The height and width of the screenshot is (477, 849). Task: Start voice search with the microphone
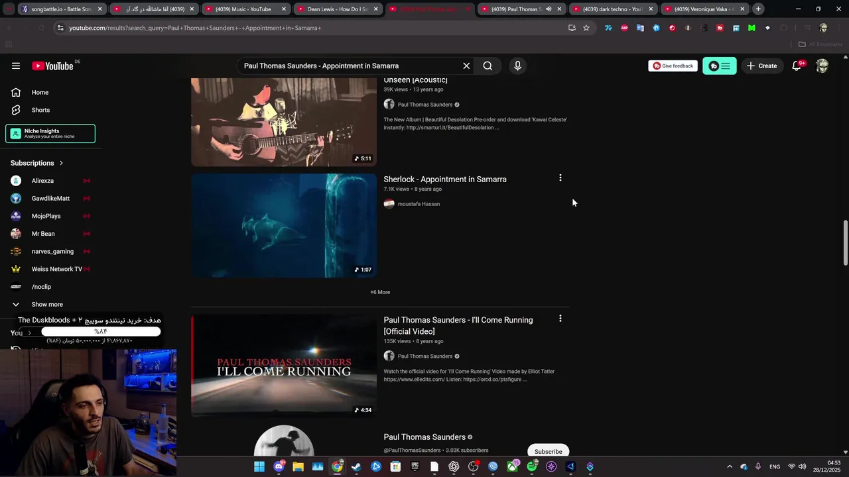518,66
